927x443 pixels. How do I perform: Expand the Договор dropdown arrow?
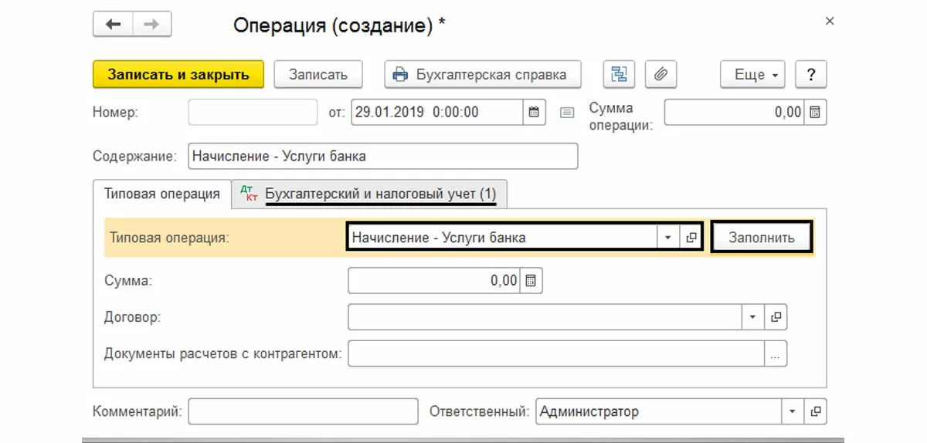[753, 316]
